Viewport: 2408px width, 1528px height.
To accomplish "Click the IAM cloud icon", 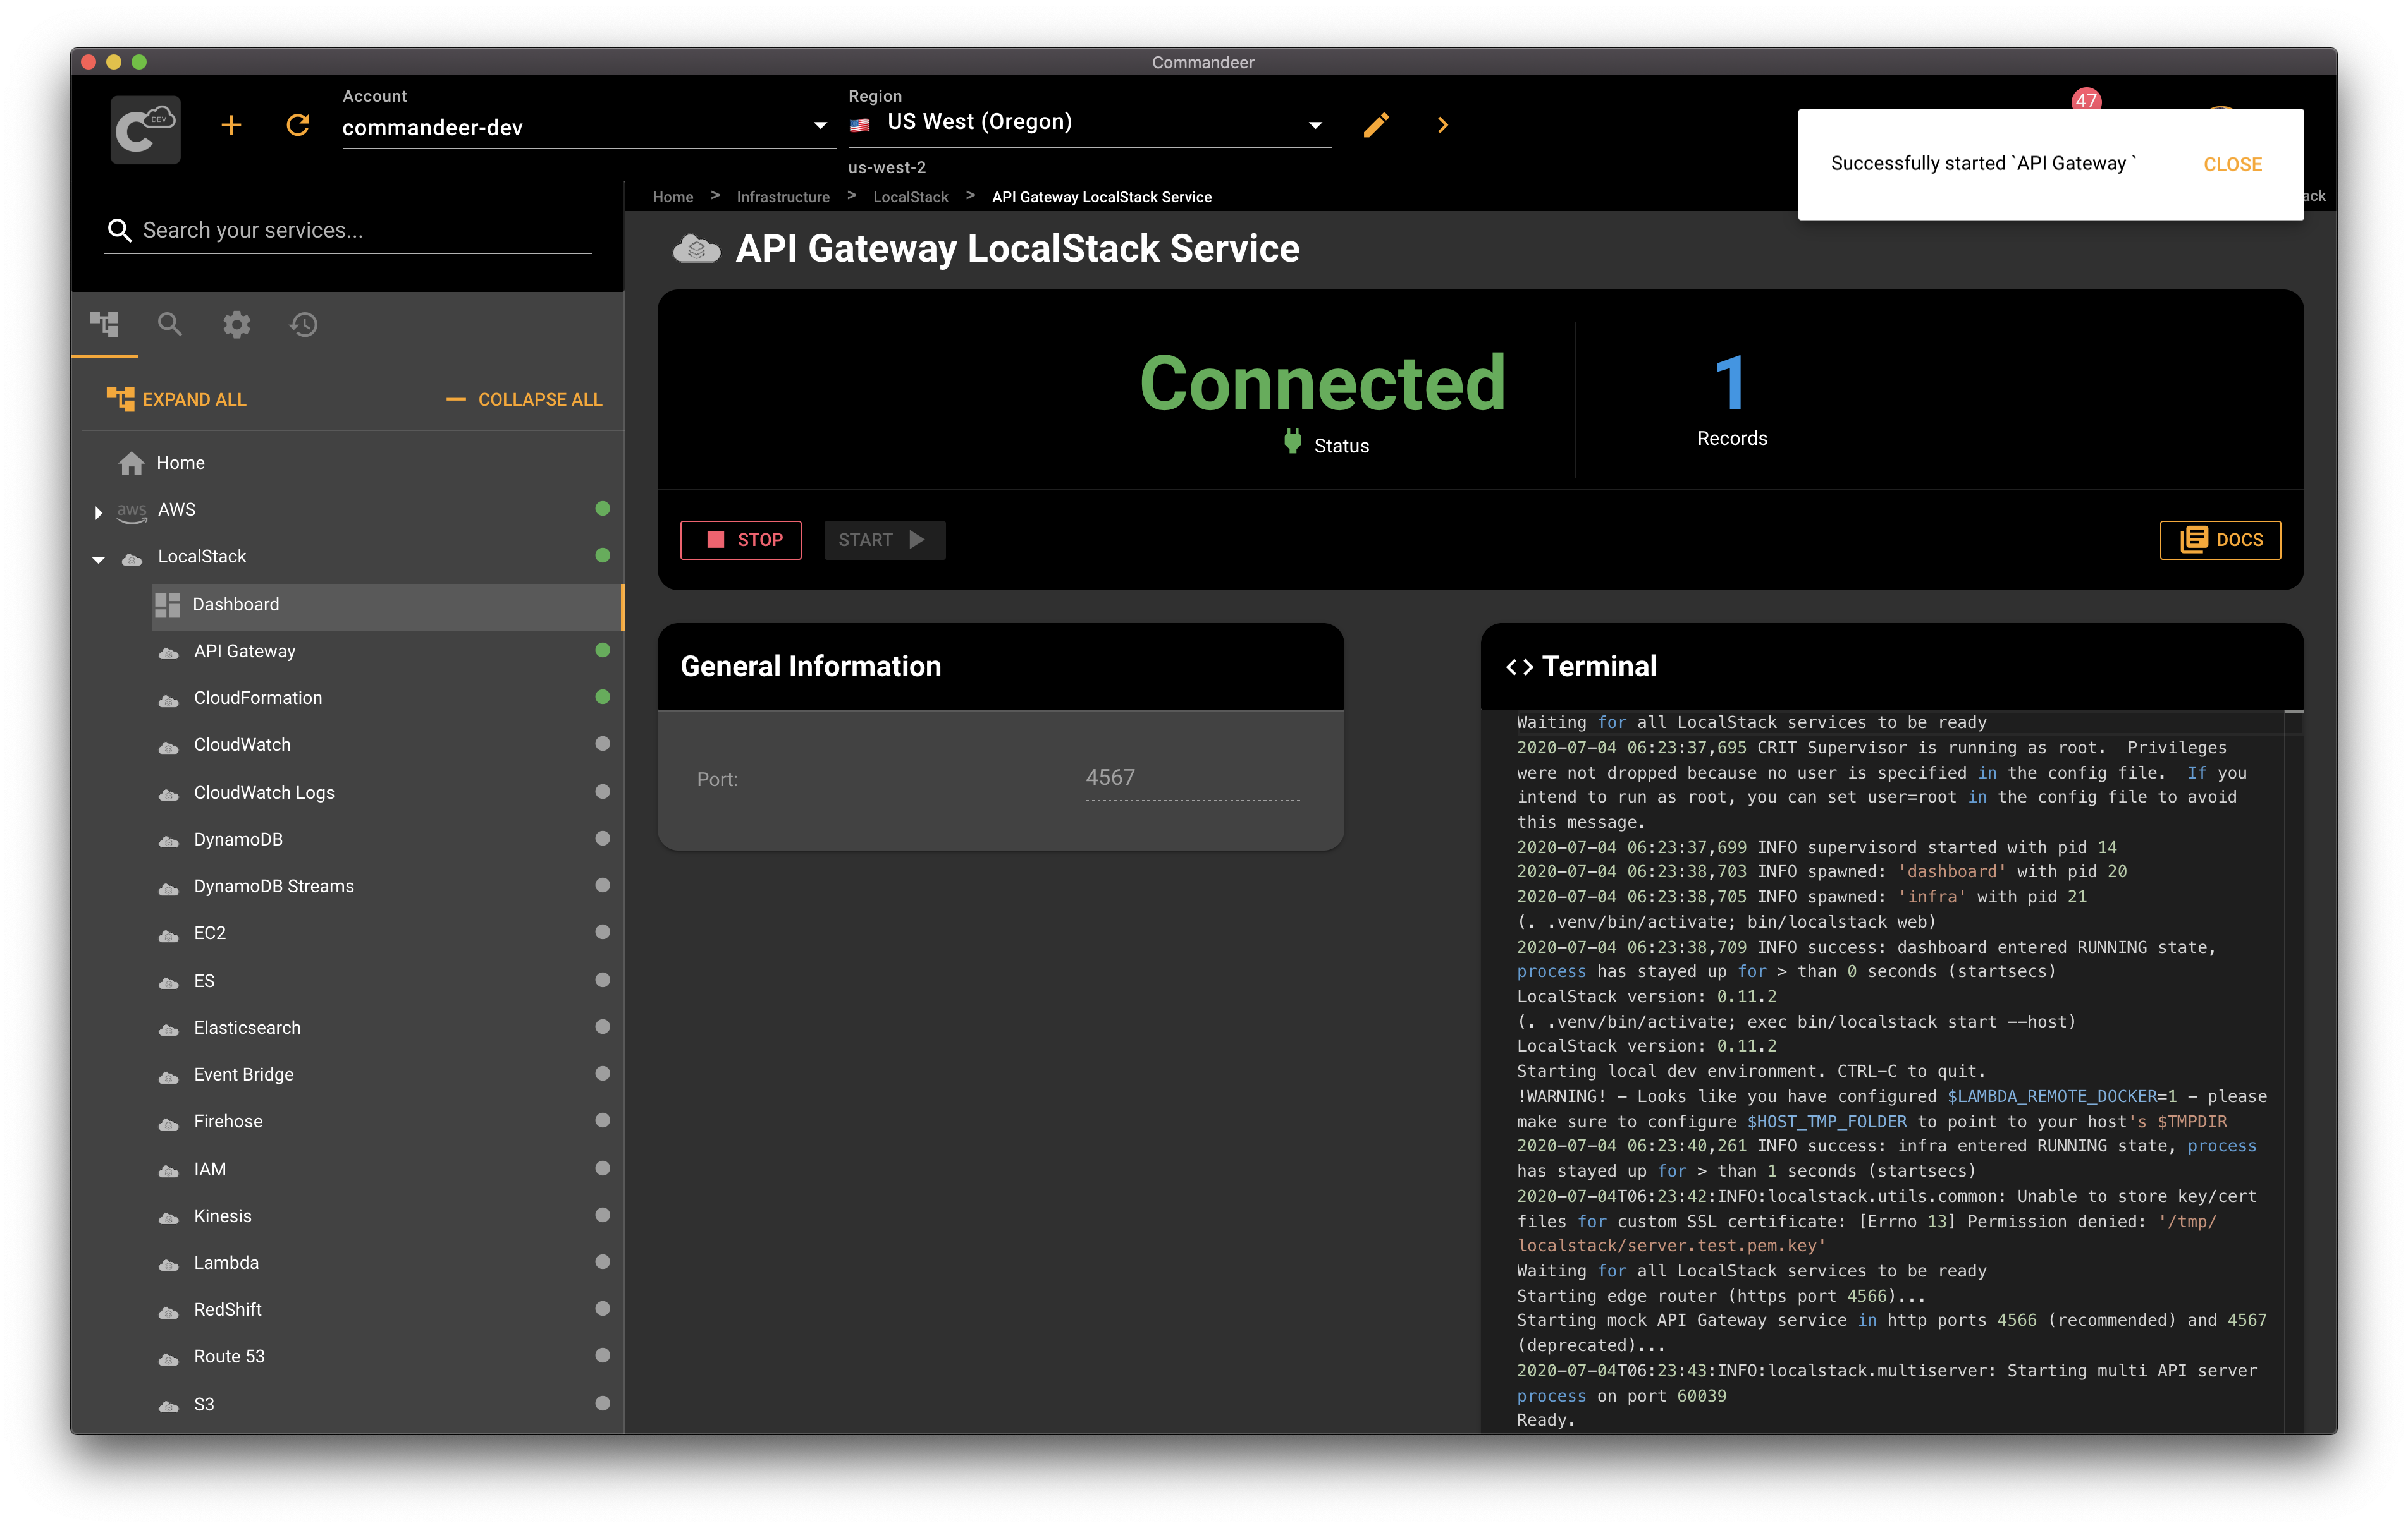I will [x=169, y=1171].
